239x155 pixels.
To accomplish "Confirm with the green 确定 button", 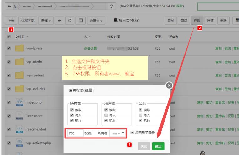I will pyautogui.click(x=158, y=146).
